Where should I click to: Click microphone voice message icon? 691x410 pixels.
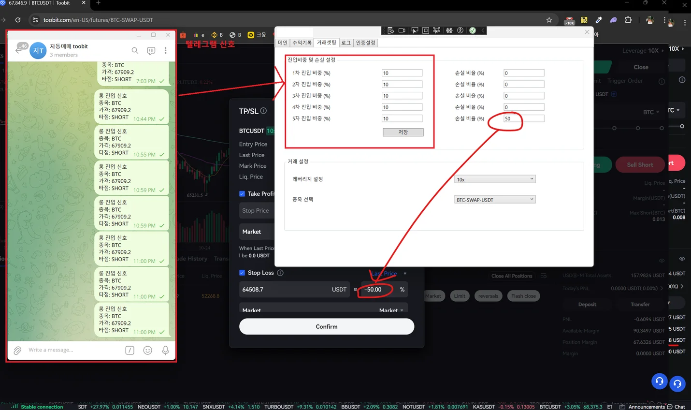(165, 350)
